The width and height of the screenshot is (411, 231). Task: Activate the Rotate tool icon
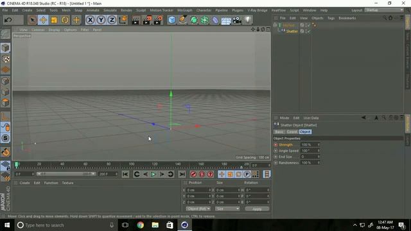(x=65, y=20)
